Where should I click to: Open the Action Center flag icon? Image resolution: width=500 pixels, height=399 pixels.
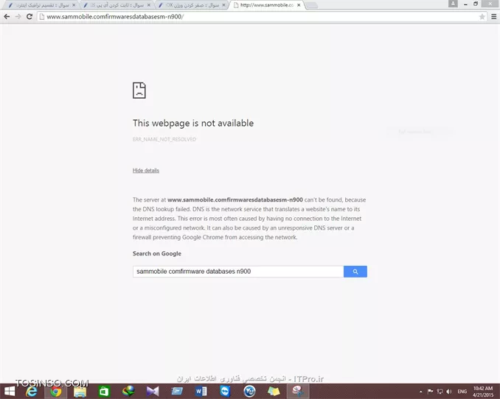(x=430, y=392)
